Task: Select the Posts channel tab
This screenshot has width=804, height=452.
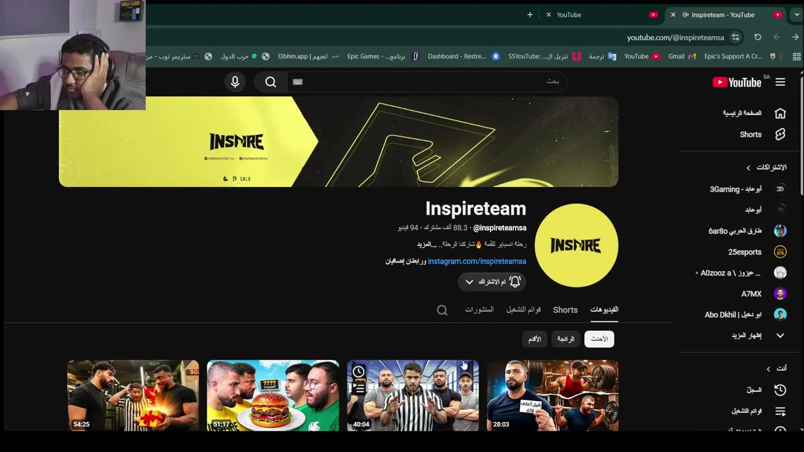Action: point(479,309)
